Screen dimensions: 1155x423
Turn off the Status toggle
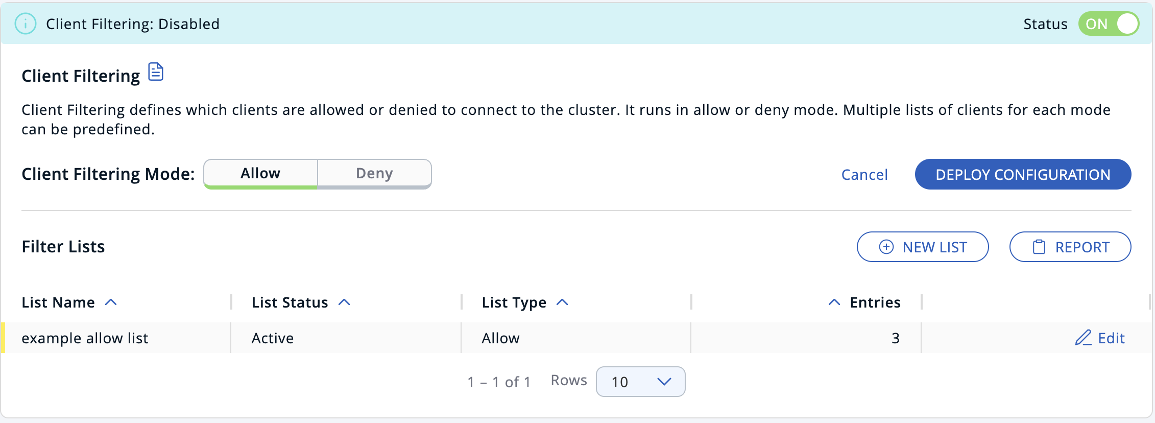tap(1108, 24)
